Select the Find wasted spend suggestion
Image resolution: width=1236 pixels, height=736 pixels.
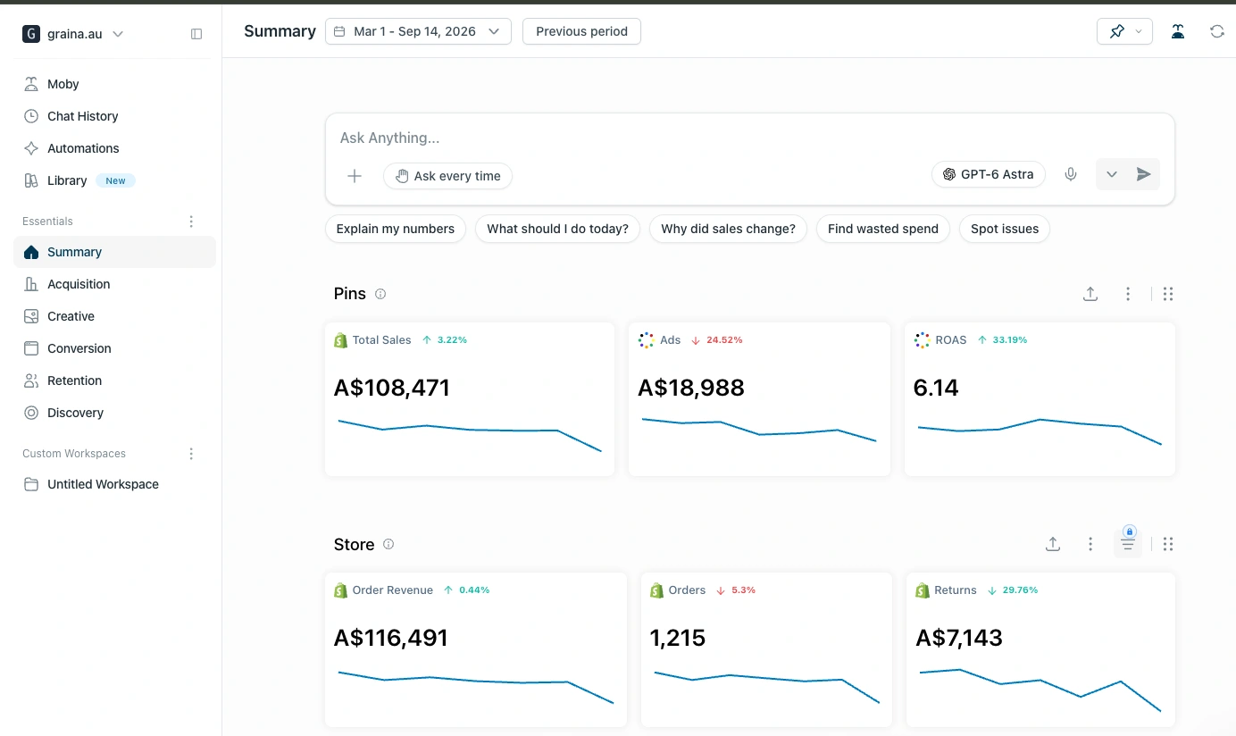(x=883, y=229)
